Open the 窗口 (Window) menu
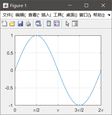 click(85, 15)
